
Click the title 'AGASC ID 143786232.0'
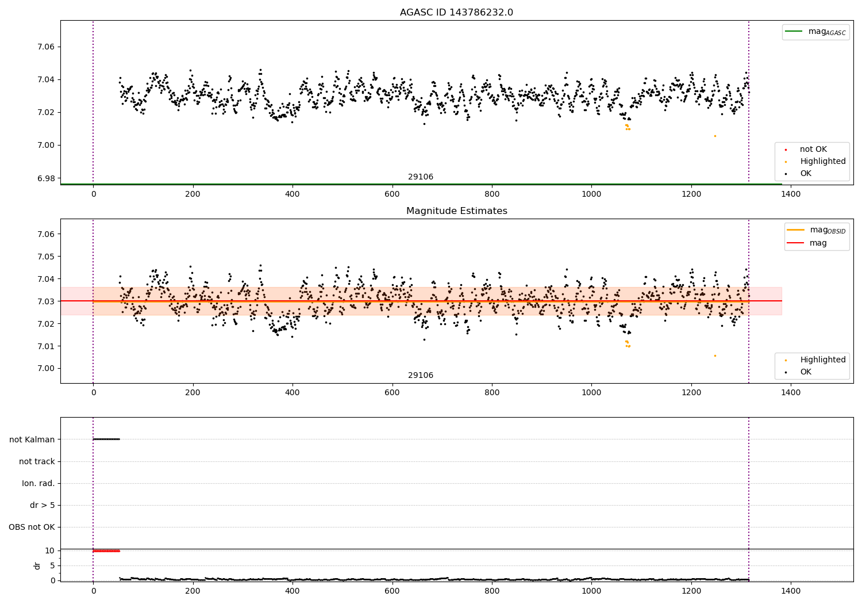[x=456, y=13]
